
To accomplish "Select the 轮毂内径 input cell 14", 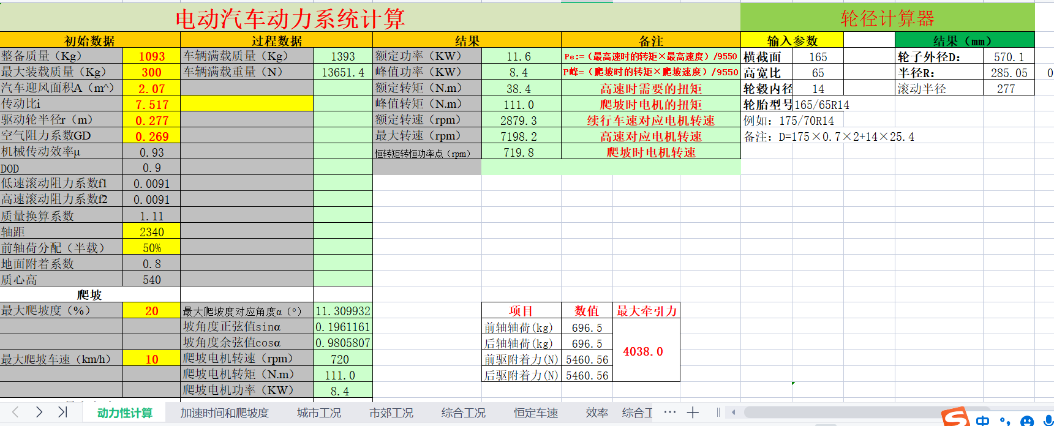I will pos(818,88).
